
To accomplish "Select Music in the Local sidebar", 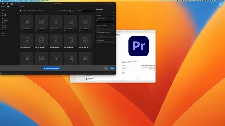I will (4, 25).
